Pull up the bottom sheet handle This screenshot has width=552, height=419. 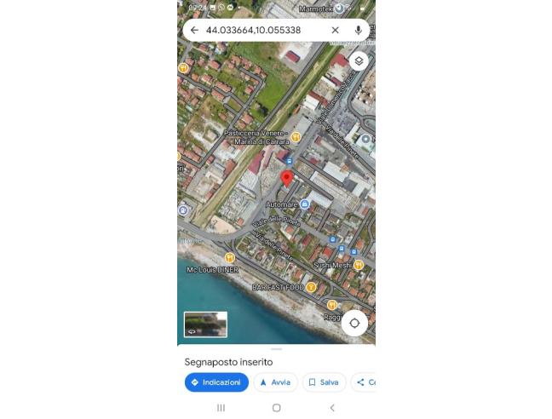pos(276,349)
